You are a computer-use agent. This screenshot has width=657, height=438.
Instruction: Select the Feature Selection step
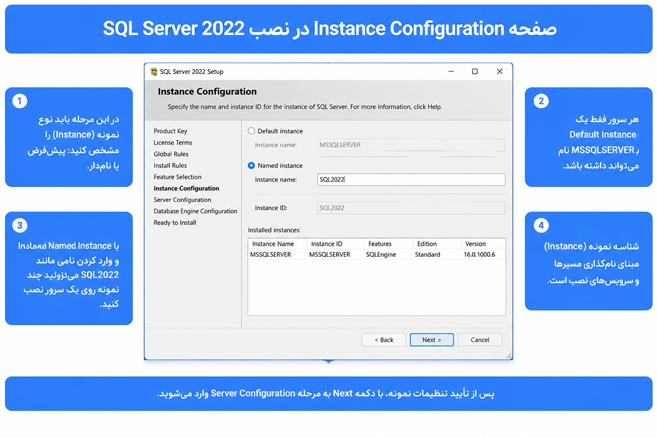(177, 177)
